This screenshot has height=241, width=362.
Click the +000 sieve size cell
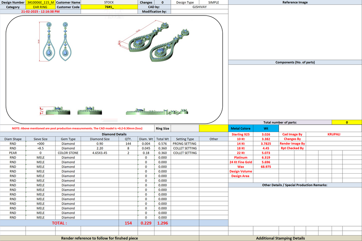(x=40, y=144)
